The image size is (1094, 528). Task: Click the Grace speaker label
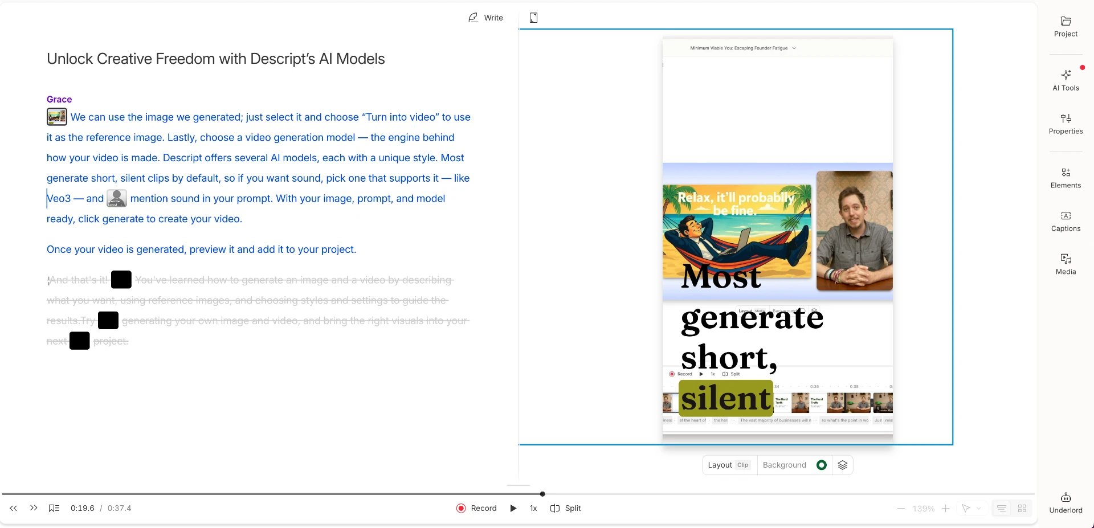[x=59, y=99]
